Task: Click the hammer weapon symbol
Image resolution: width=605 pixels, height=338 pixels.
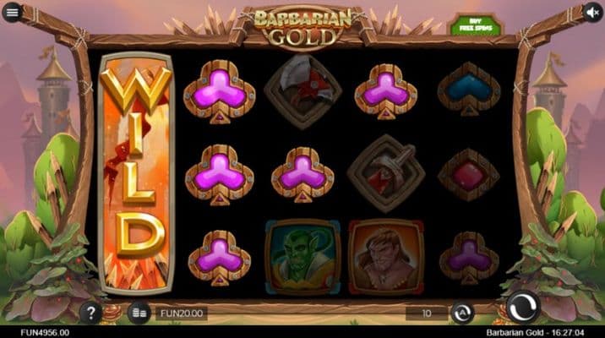Action: (386, 173)
